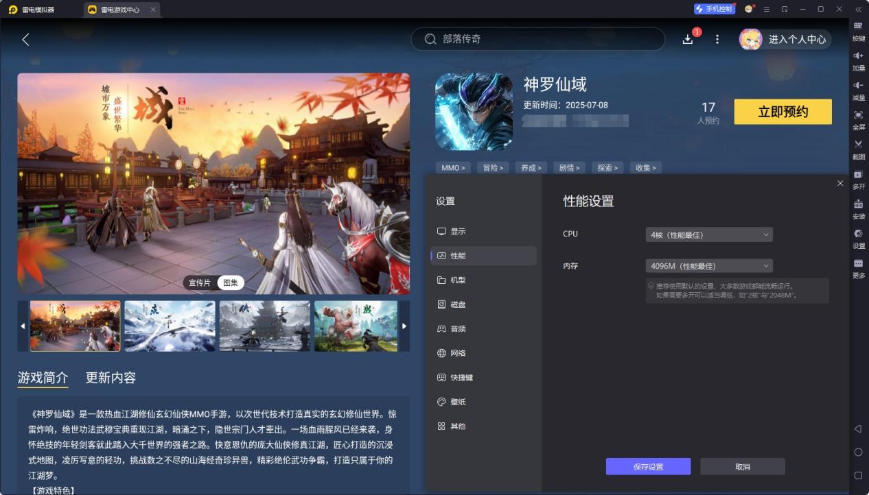Open the 其他 other settings section

(483, 426)
